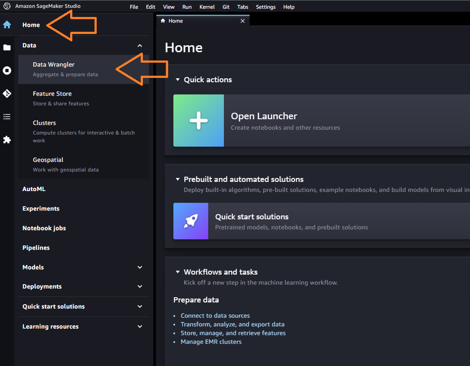Click the Data section header label
Screen dimensions: 470x366
(x=29, y=45)
